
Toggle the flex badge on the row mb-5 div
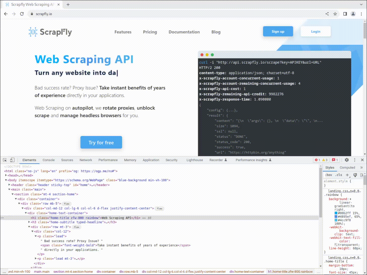66,203
